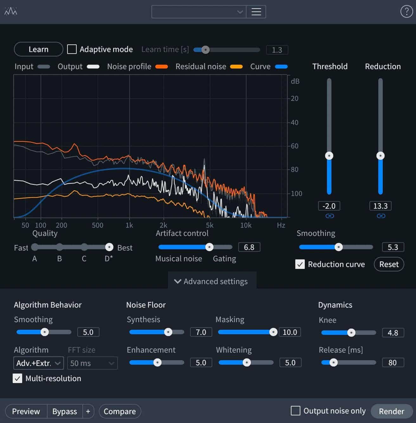Click the Reset button

point(389,264)
